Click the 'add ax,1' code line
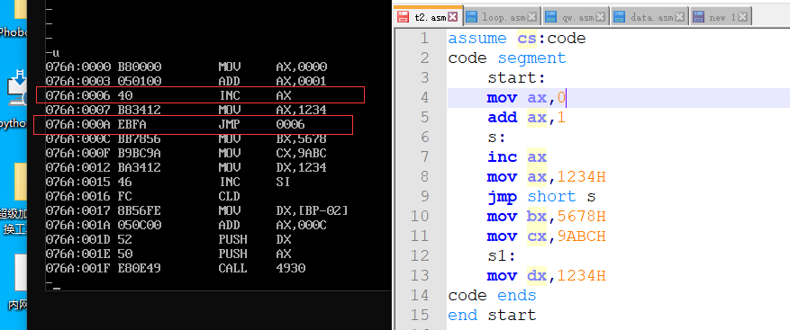The width and height of the screenshot is (790, 330). click(527, 117)
